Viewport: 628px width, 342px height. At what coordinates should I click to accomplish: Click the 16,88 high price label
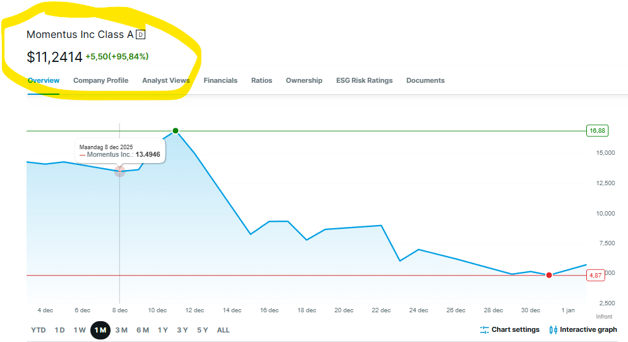pyautogui.click(x=596, y=131)
